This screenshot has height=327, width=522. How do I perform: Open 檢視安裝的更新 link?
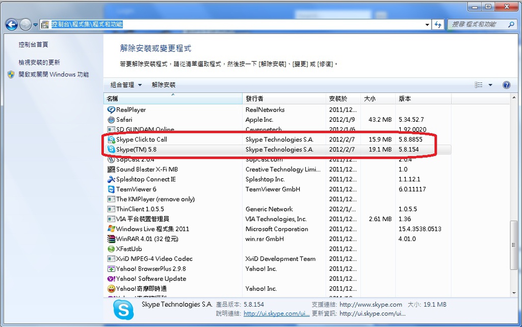click(x=39, y=63)
